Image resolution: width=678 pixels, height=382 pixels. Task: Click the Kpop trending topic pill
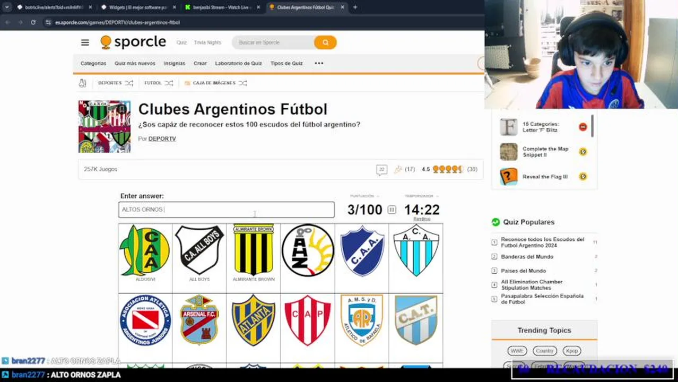point(572,351)
